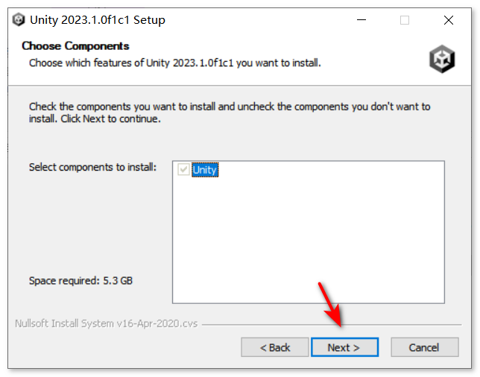The width and height of the screenshot is (480, 377).
Task: Click the disabled maximize button
Action: [405, 20]
